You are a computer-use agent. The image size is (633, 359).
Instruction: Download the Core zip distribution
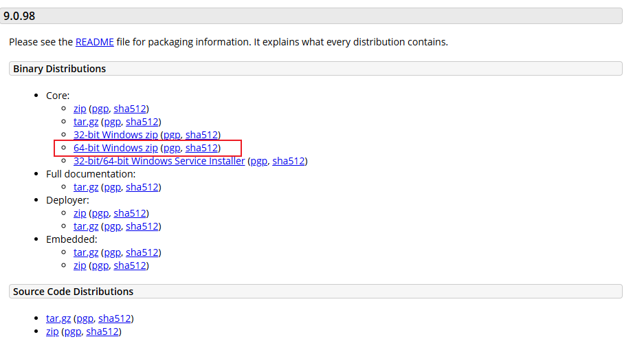[80, 109]
